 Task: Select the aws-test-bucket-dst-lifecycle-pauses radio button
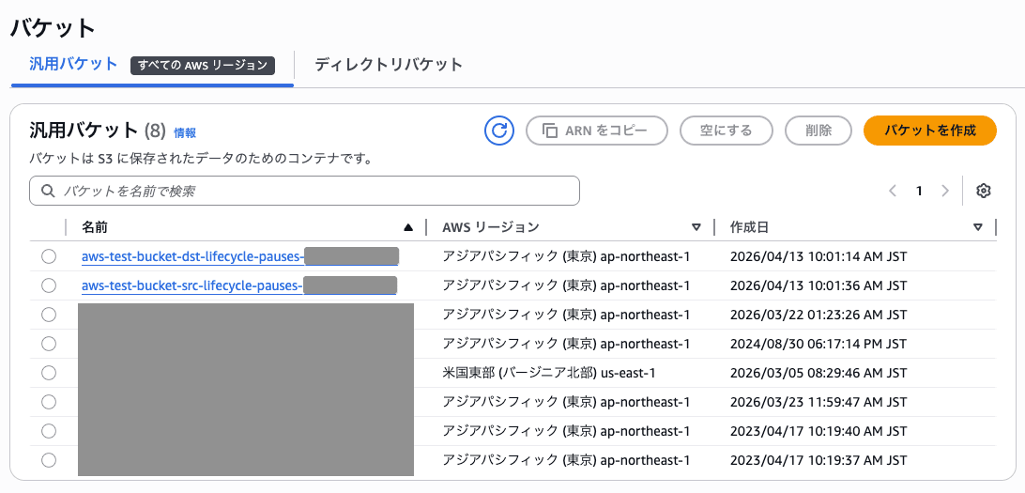[x=49, y=257]
